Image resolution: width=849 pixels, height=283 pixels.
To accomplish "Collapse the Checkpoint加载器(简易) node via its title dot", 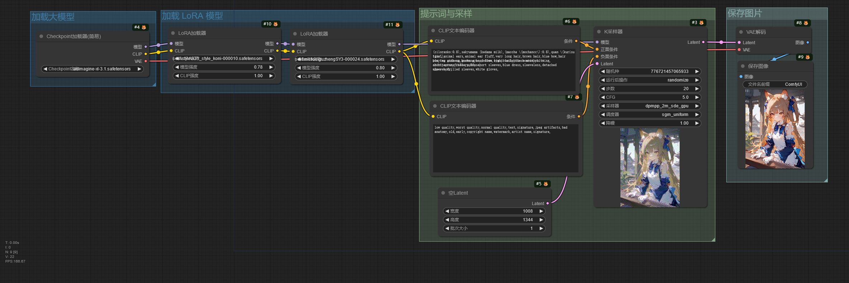I will [41, 36].
